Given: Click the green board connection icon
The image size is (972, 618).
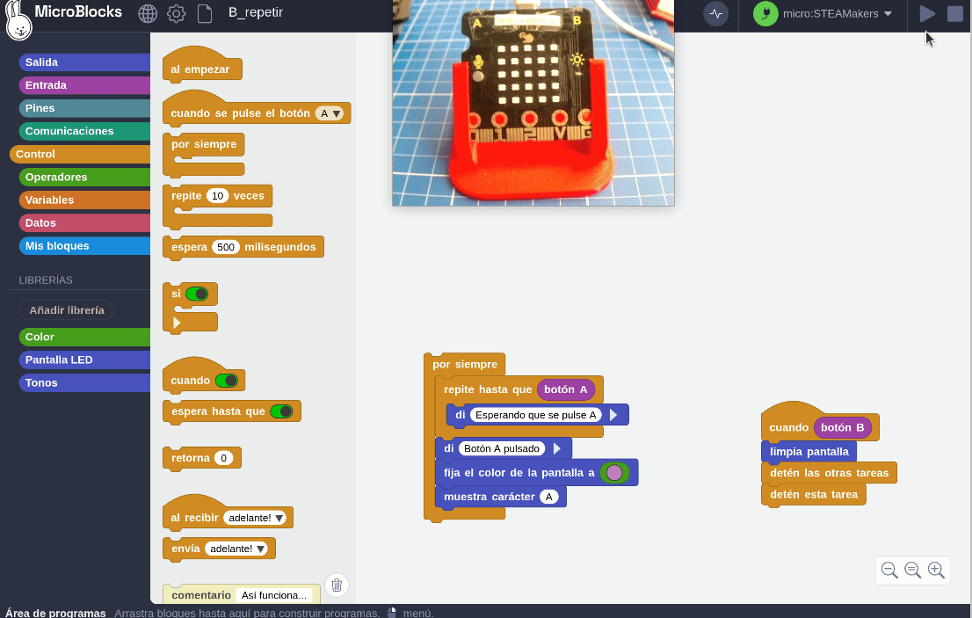Looking at the screenshot, I should pyautogui.click(x=765, y=14).
